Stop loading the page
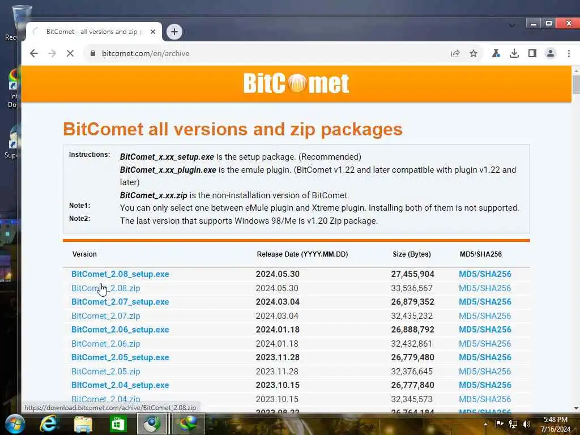The image size is (580, 435). click(x=70, y=53)
